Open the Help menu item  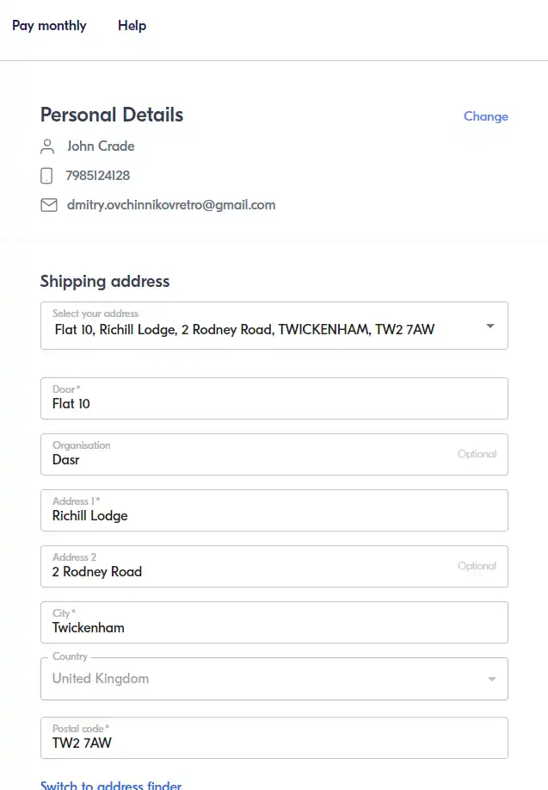point(132,26)
